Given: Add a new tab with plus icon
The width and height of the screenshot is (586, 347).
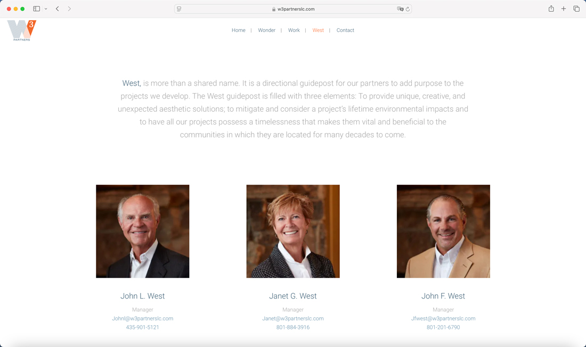Looking at the screenshot, I should tap(564, 9).
